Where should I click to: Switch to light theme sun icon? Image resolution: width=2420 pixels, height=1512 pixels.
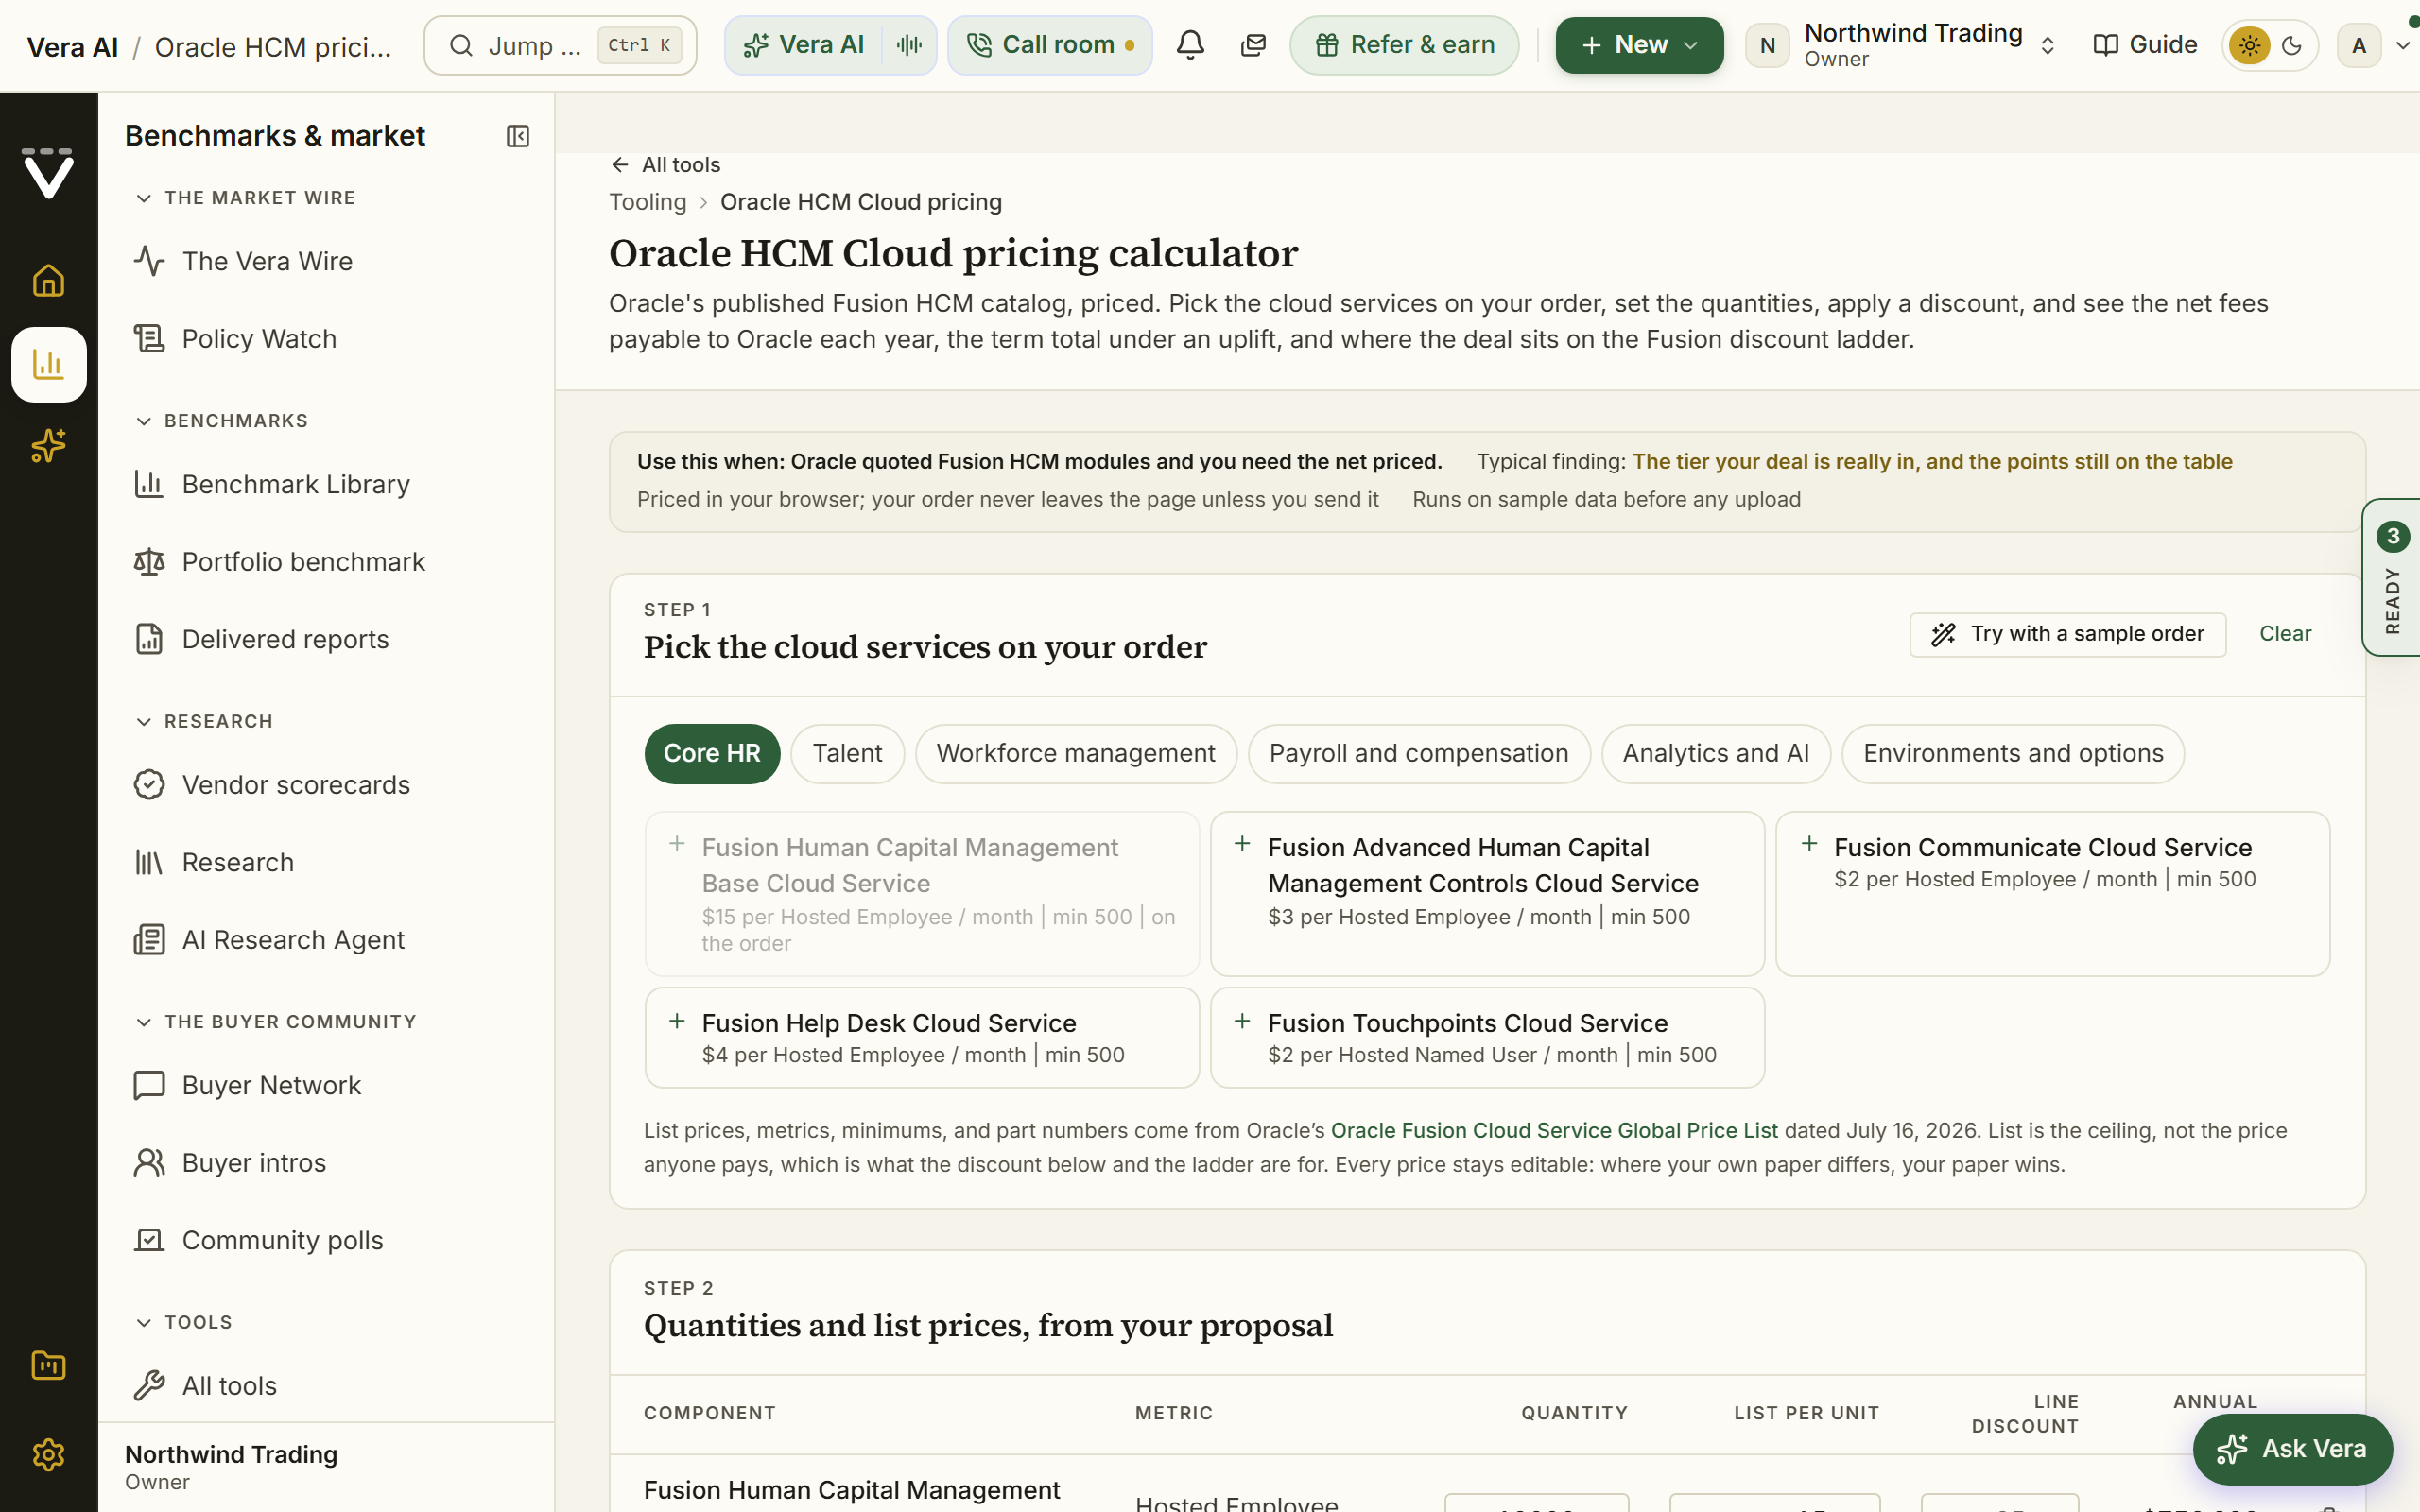pyautogui.click(x=2249, y=45)
